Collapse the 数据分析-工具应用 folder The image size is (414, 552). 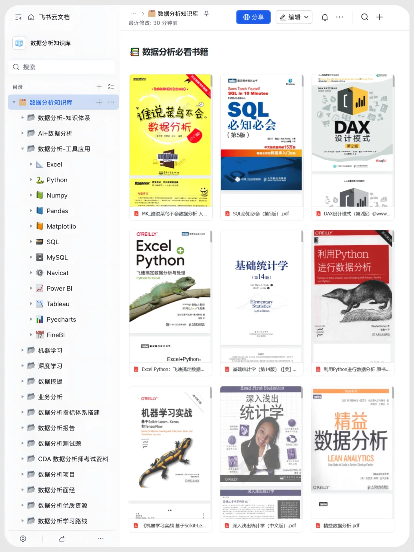point(23,149)
